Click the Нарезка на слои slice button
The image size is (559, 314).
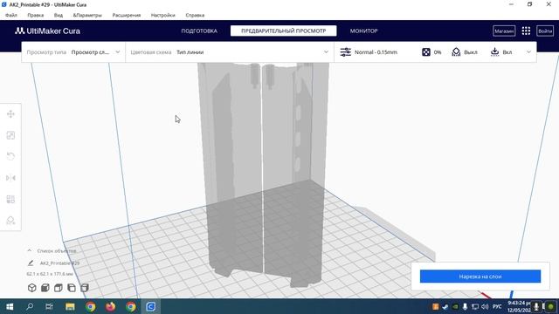point(480,276)
